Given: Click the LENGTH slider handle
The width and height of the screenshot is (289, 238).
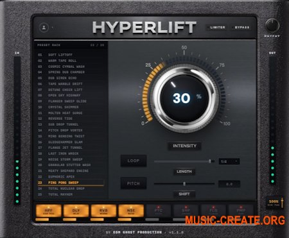Looking at the screenshot, I should [x=210, y=161].
